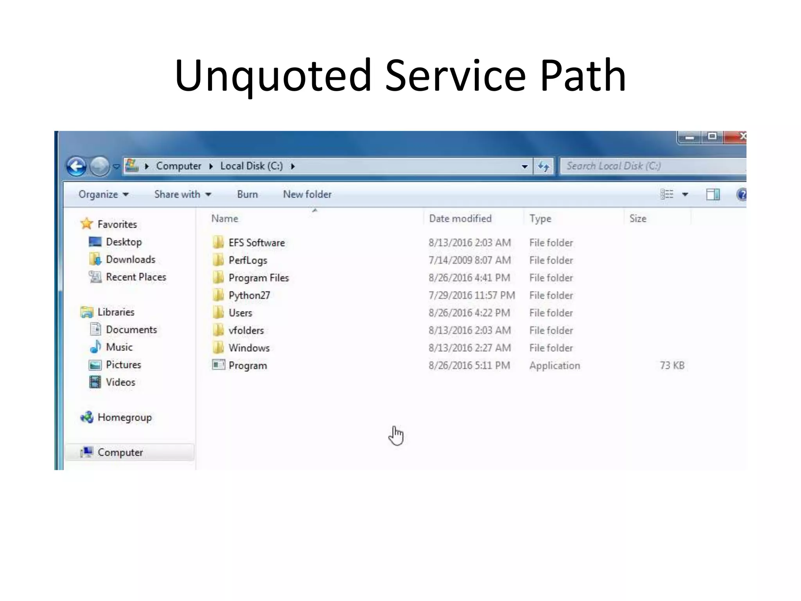Open the Share with menu
Screen dimensions: 801x601
click(x=183, y=194)
